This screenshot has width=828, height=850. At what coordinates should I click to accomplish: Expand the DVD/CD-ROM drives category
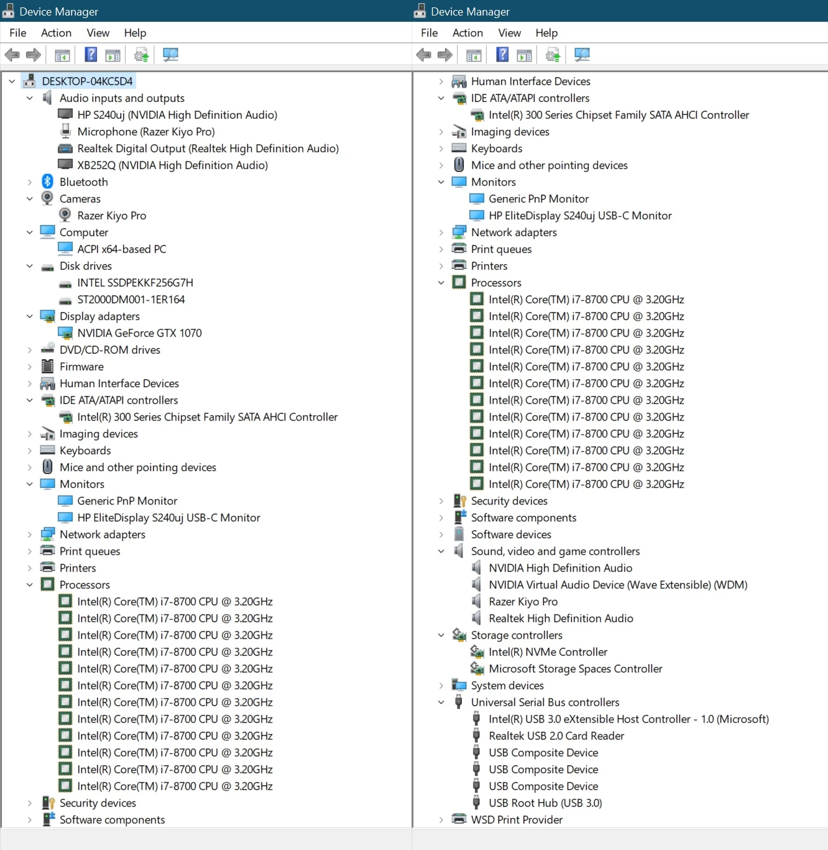(29, 349)
